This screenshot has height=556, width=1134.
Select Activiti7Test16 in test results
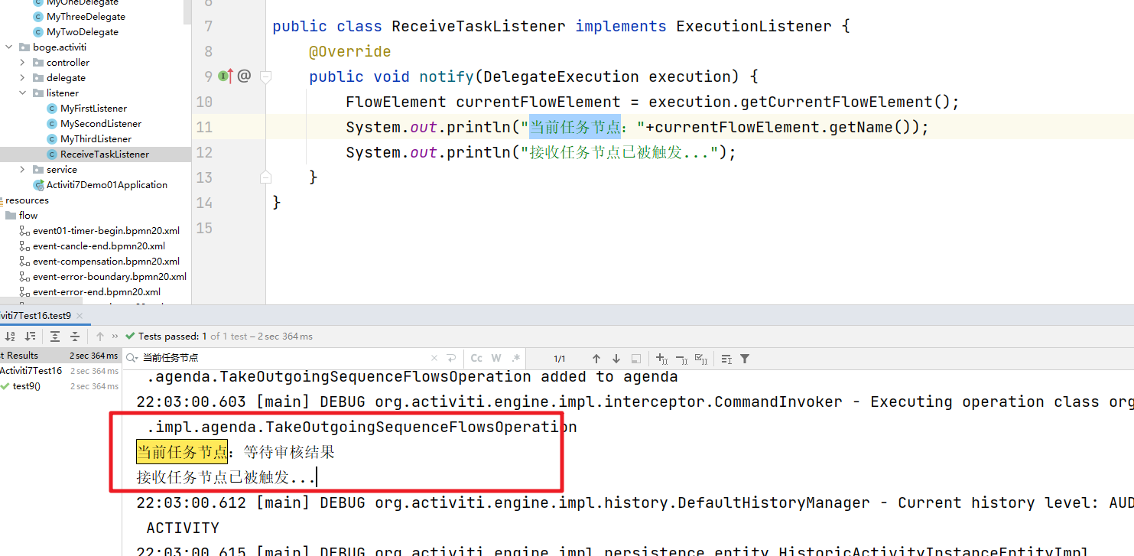(x=31, y=371)
